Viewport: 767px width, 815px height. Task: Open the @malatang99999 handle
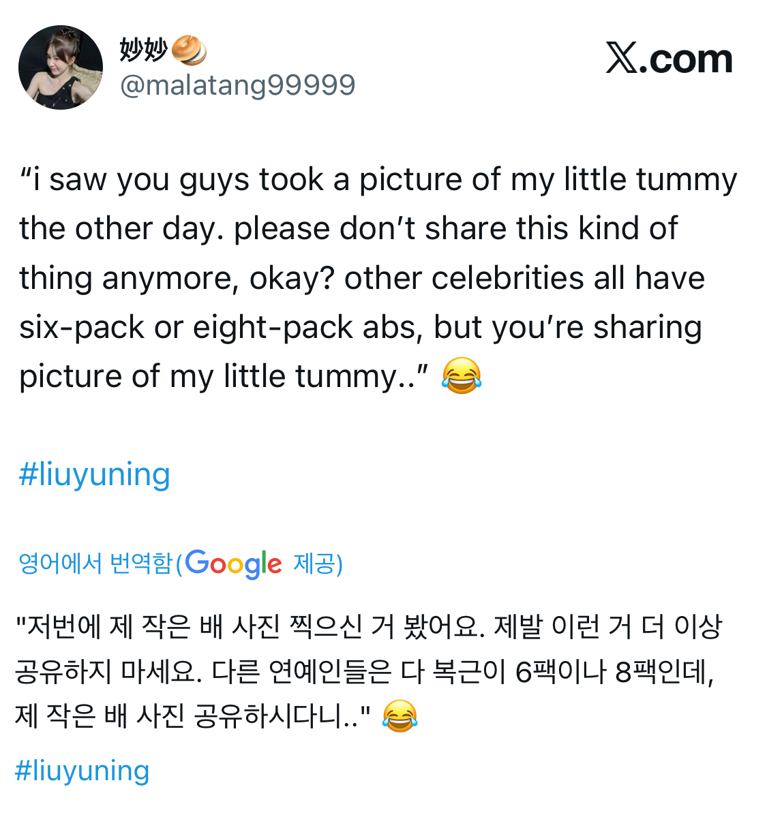click(x=237, y=86)
